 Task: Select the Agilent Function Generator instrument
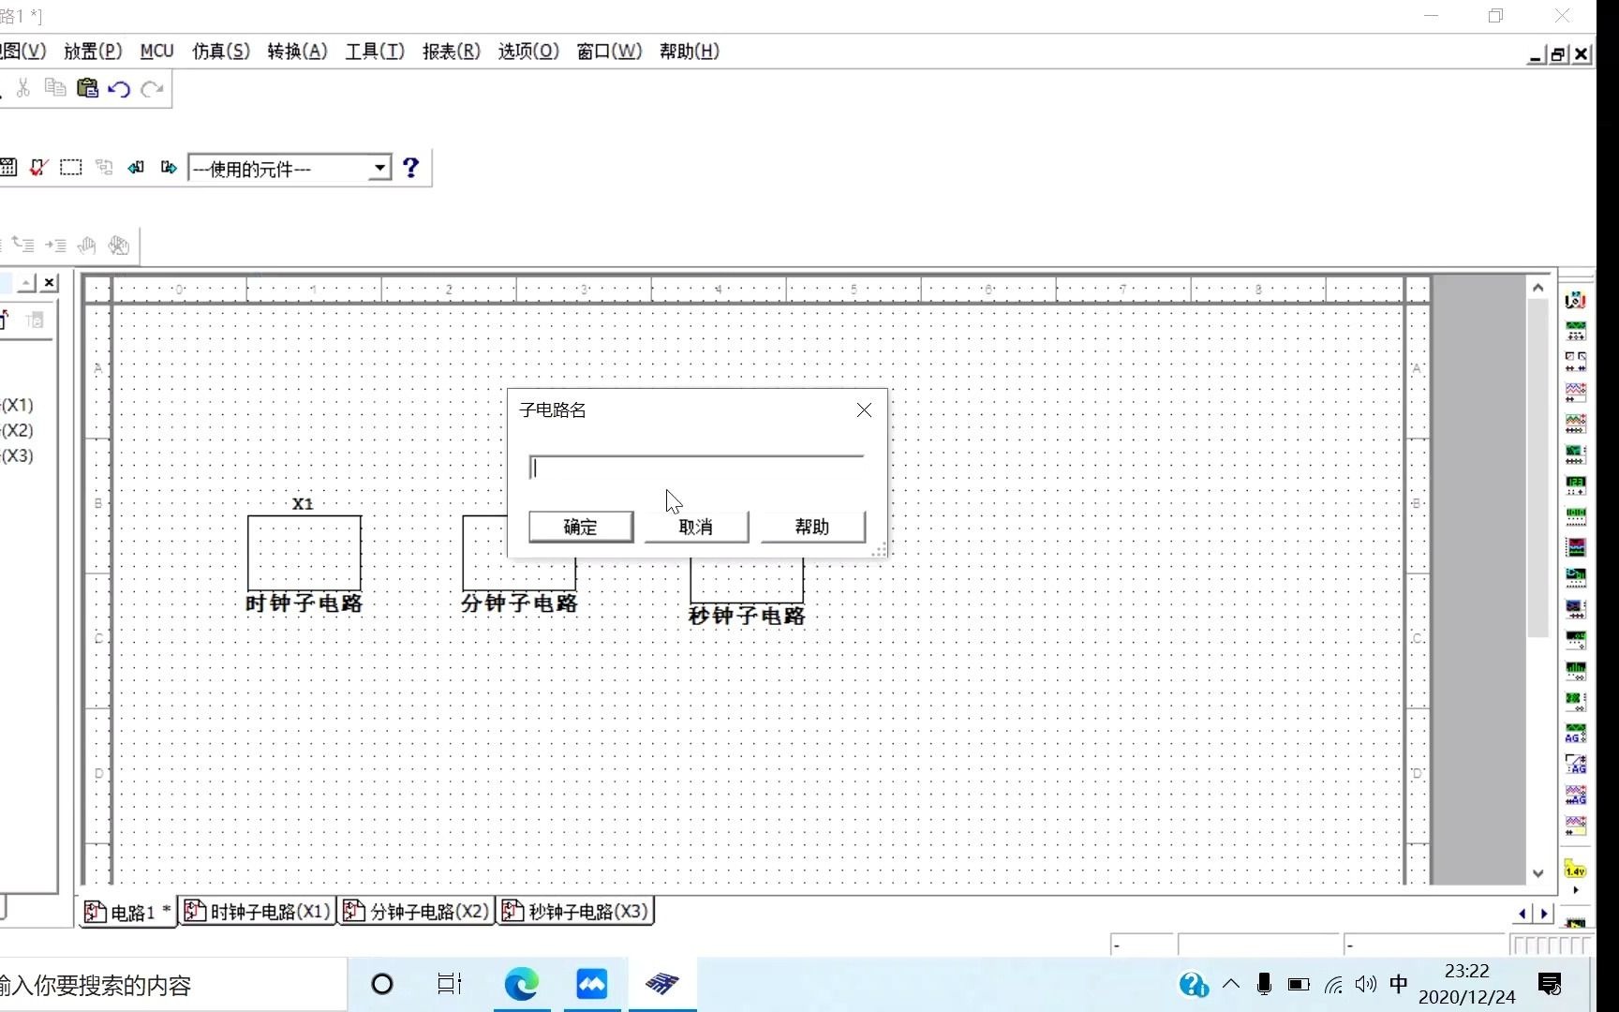point(1576,733)
